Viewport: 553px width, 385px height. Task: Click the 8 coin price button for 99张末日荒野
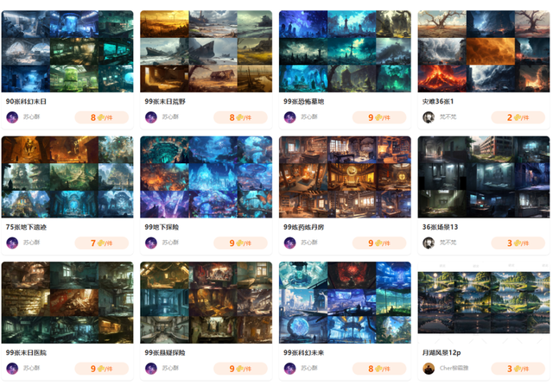(x=240, y=117)
